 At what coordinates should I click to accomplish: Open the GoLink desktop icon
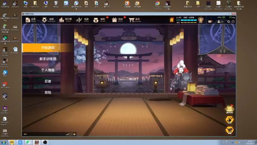[66, 5]
